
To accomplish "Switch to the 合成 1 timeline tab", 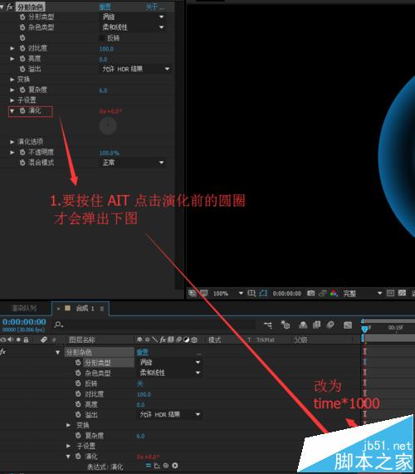I will 81,308.
